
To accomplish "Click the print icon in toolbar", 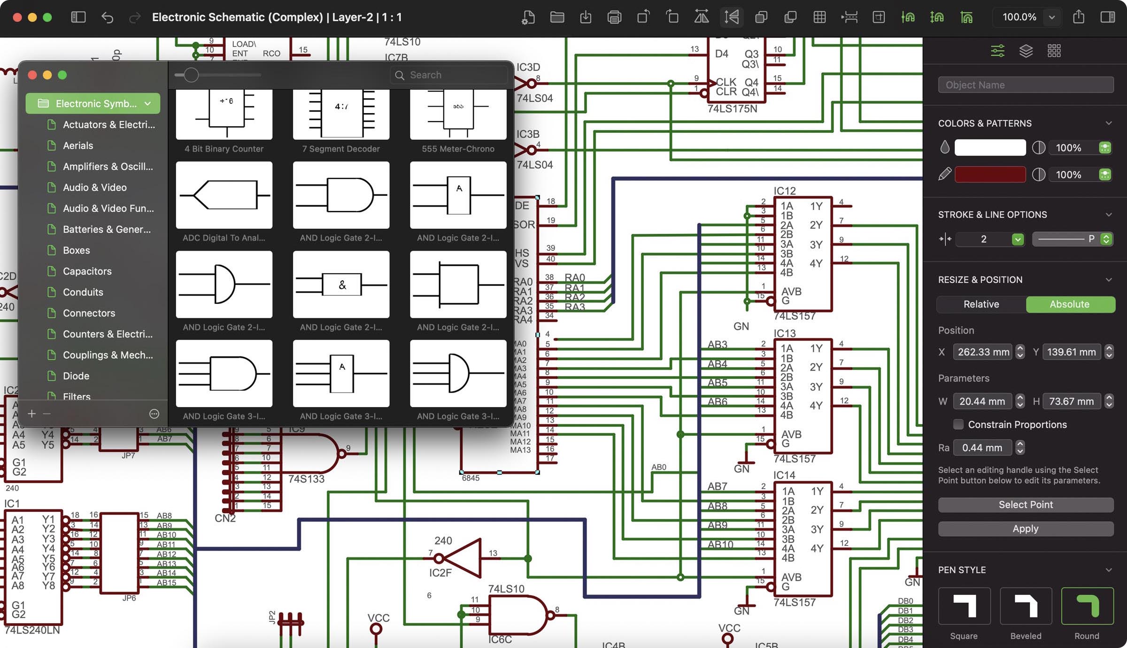I will pyautogui.click(x=614, y=17).
